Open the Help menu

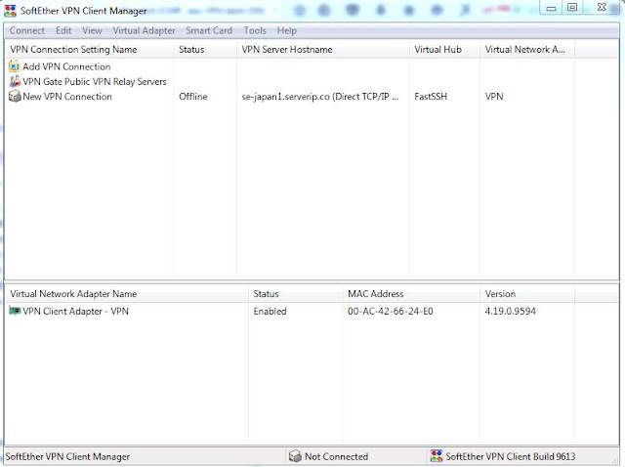(286, 30)
